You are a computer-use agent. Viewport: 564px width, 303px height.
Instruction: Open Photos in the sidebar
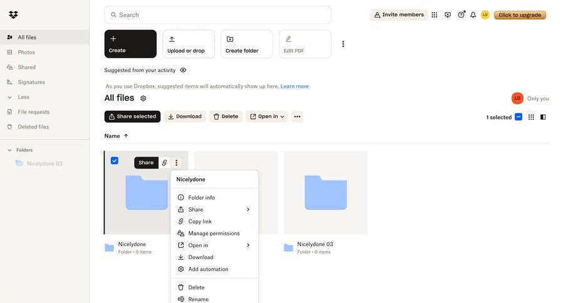(44, 52)
